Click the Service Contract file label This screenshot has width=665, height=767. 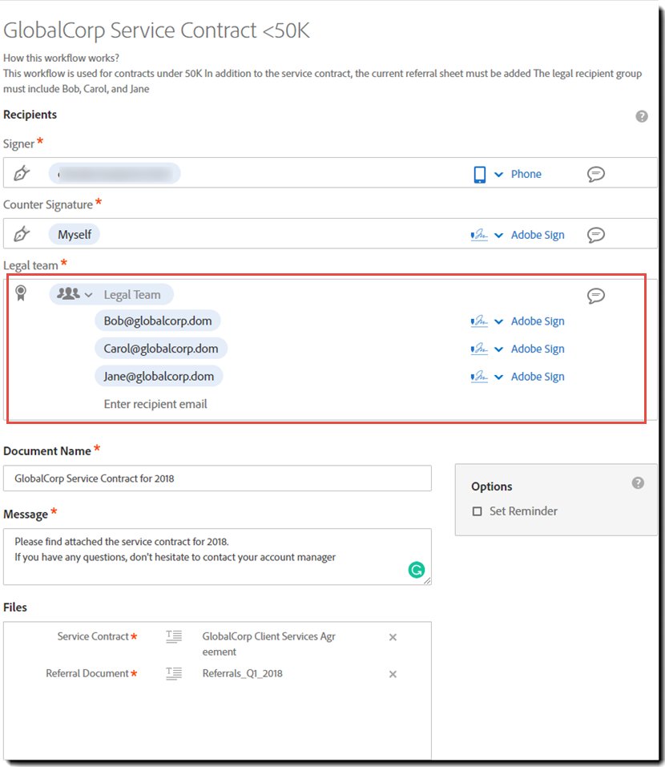pyautogui.click(x=93, y=636)
